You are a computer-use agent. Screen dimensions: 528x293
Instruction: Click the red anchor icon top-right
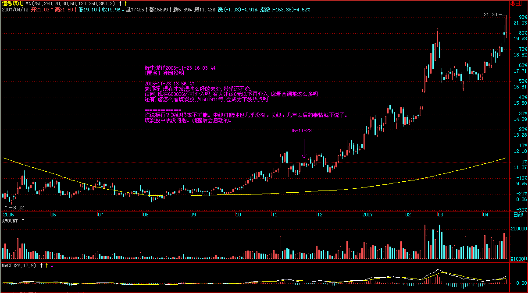512,4
